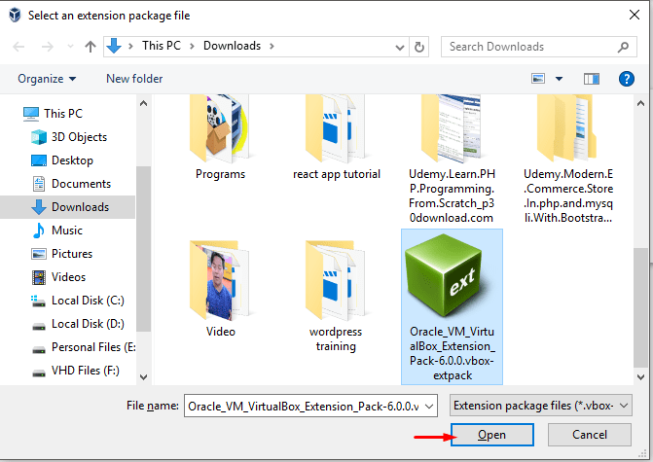The width and height of the screenshot is (653, 462).
Task: Close the extension package dialog
Action: tap(635, 15)
